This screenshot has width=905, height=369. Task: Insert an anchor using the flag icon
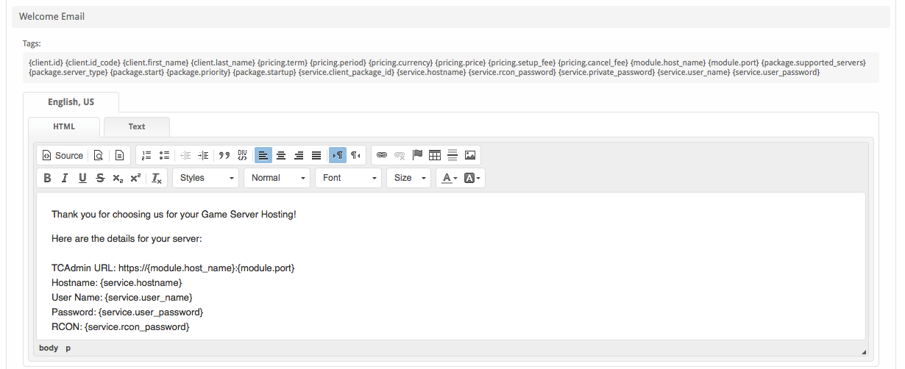pyautogui.click(x=417, y=155)
